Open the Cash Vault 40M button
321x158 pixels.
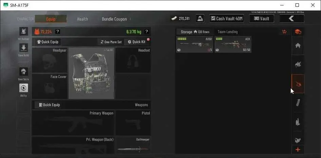[x=227, y=19]
